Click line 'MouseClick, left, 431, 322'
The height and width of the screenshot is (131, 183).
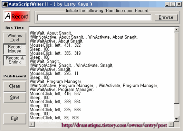[55, 45]
